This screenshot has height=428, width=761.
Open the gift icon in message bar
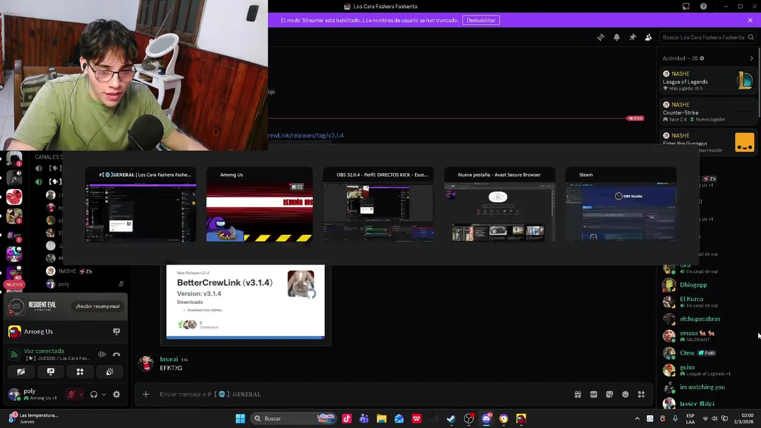pyautogui.click(x=577, y=394)
